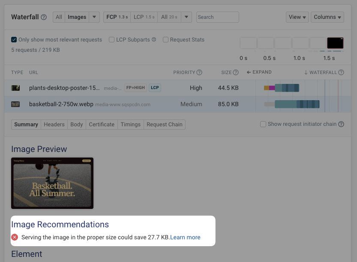357x262 pixels.
Task: Click the Learn more link
Action: pos(185,237)
